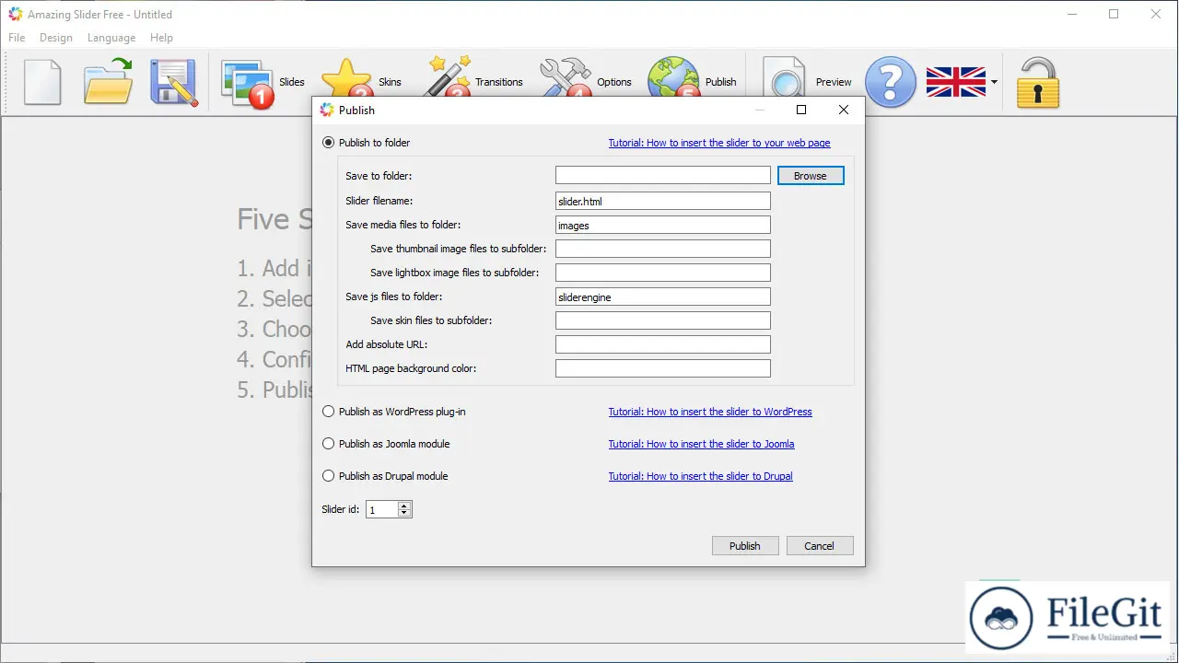Click the HTML page background color field
The width and height of the screenshot is (1179, 663).
pos(663,368)
